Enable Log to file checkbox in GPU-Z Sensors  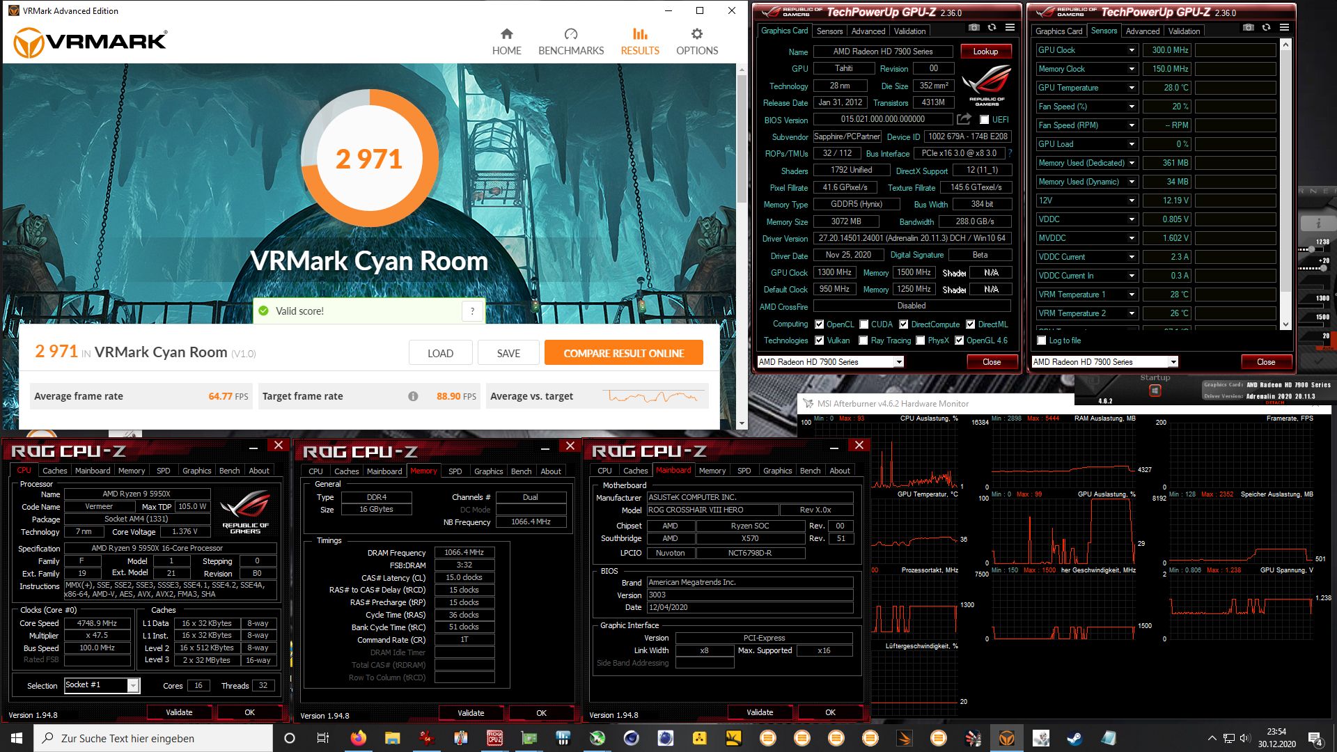point(1042,340)
